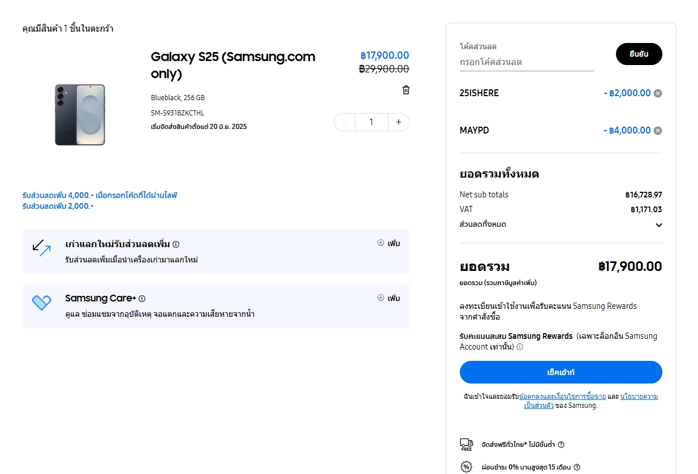Click the Blueblack, 256 GB variant text
This screenshot has width=698, height=474.
178,98
